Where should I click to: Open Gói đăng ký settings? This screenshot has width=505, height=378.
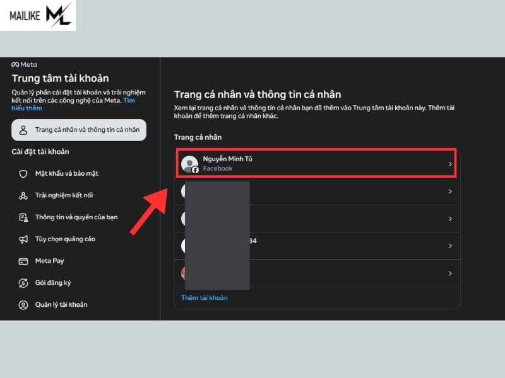pos(53,283)
